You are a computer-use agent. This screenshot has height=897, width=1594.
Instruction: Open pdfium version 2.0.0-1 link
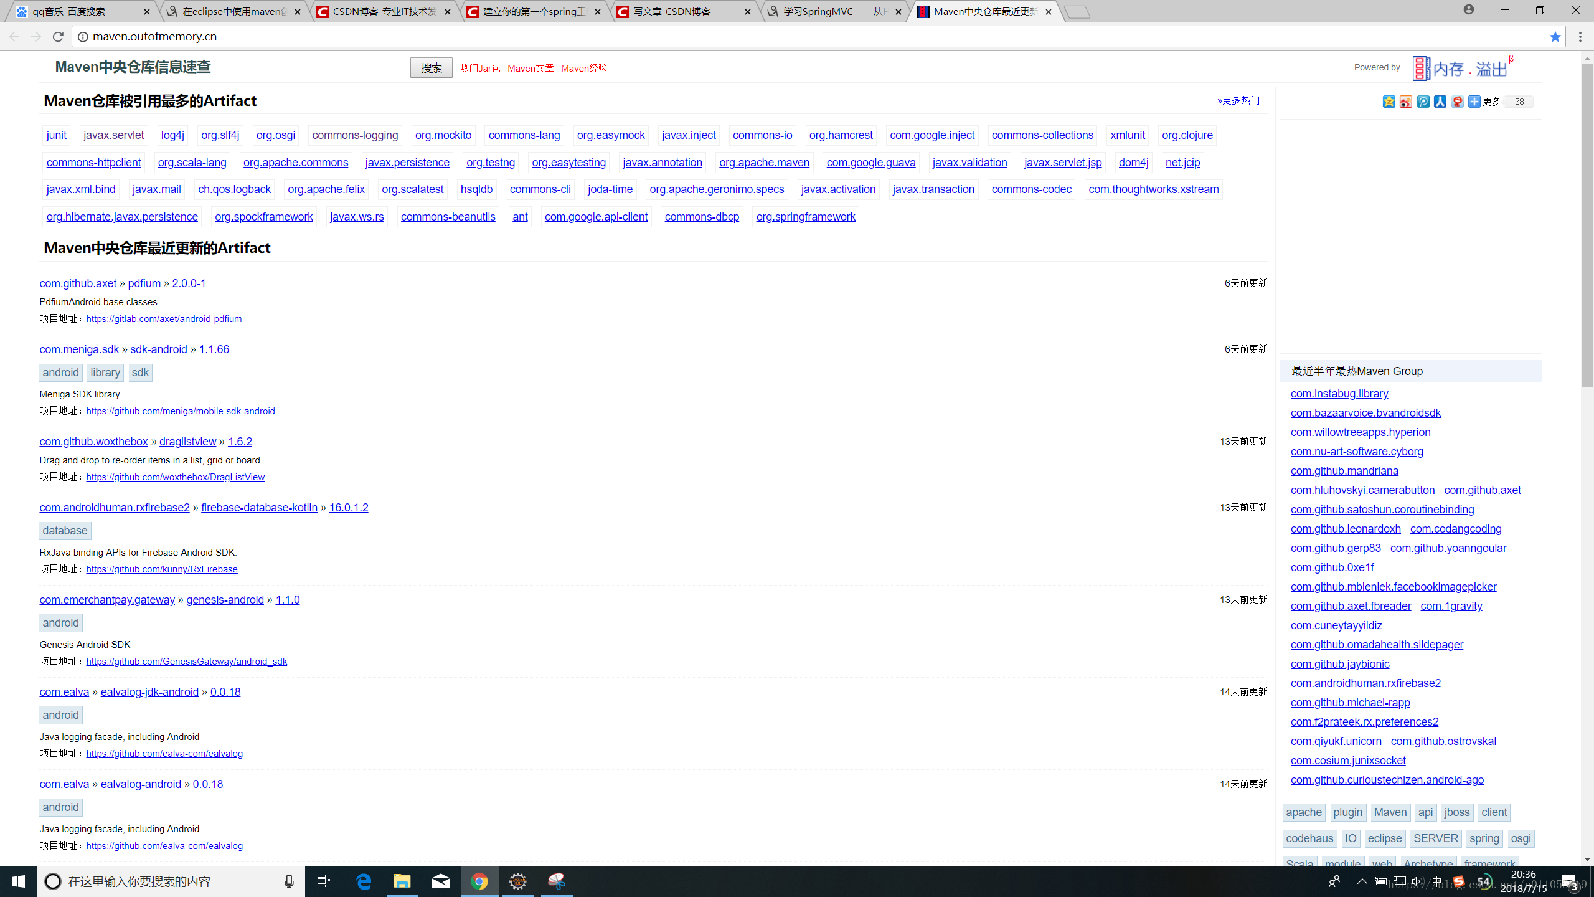(x=189, y=283)
